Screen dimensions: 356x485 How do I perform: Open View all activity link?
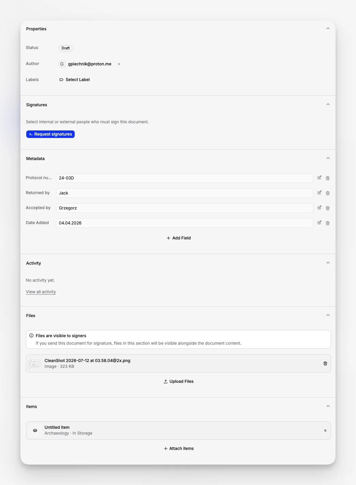coord(41,292)
